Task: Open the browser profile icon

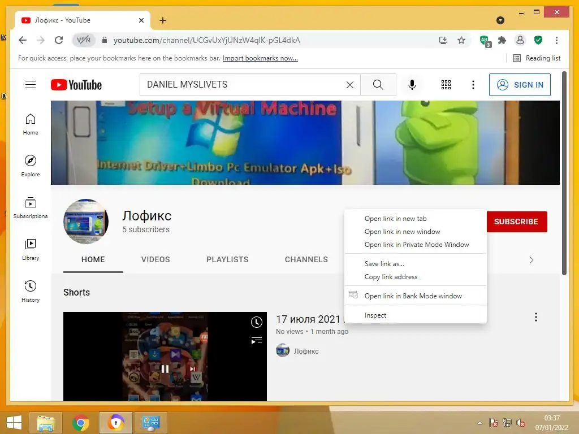Action: (x=520, y=40)
